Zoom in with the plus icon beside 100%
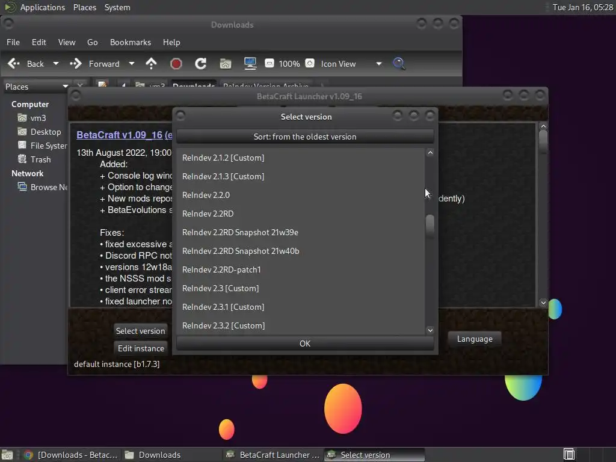The height and width of the screenshot is (462, 616). tap(310, 63)
